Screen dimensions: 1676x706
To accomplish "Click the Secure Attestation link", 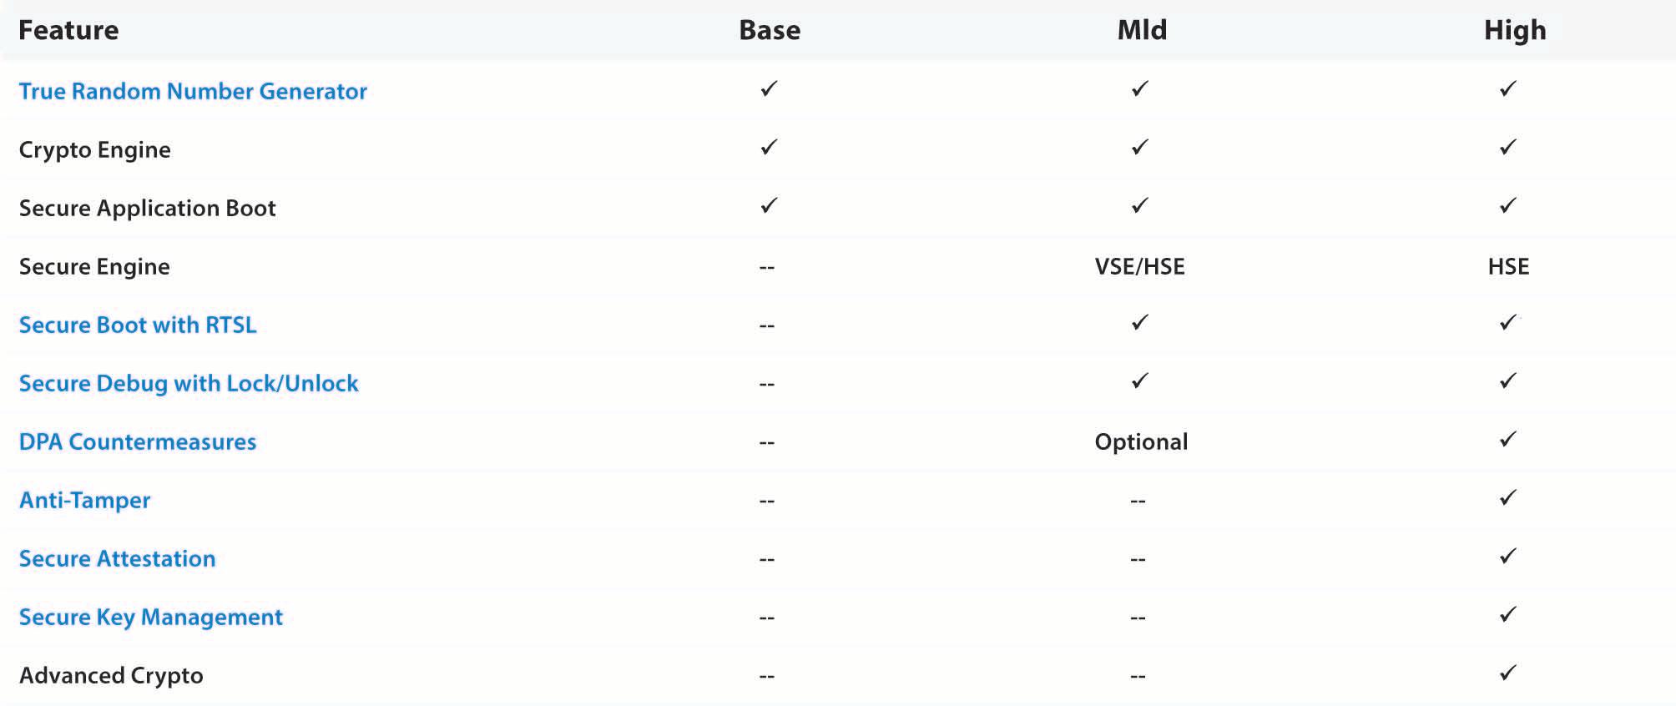I will (118, 558).
